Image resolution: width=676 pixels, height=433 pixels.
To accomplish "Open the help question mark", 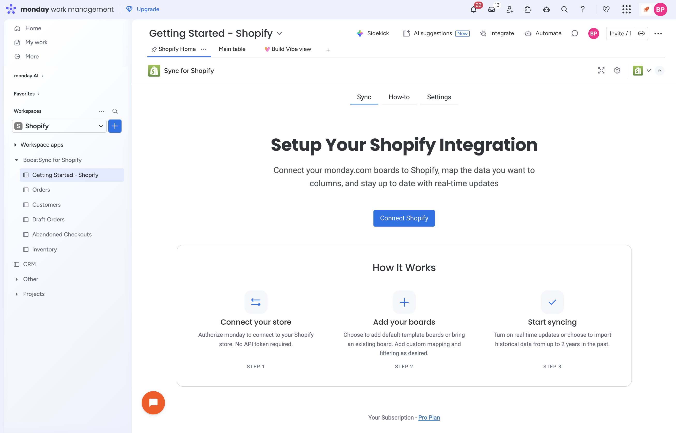I will pyautogui.click(x=583, y=10).
